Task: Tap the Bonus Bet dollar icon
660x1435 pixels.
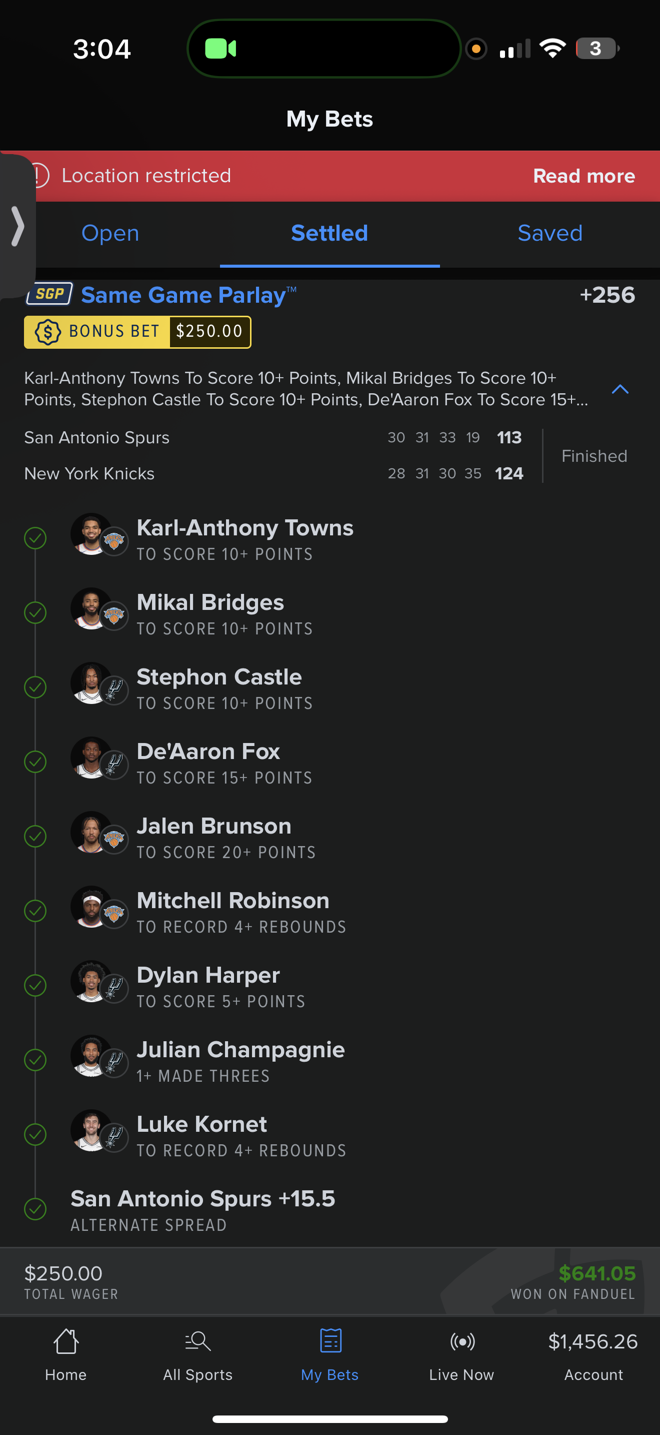Action: click(48, 332)
